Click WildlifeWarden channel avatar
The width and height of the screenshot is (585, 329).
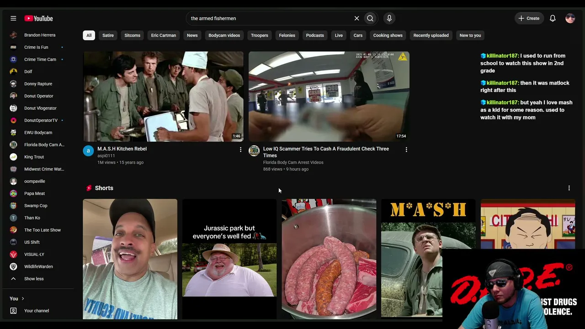[x=14, y=266]
